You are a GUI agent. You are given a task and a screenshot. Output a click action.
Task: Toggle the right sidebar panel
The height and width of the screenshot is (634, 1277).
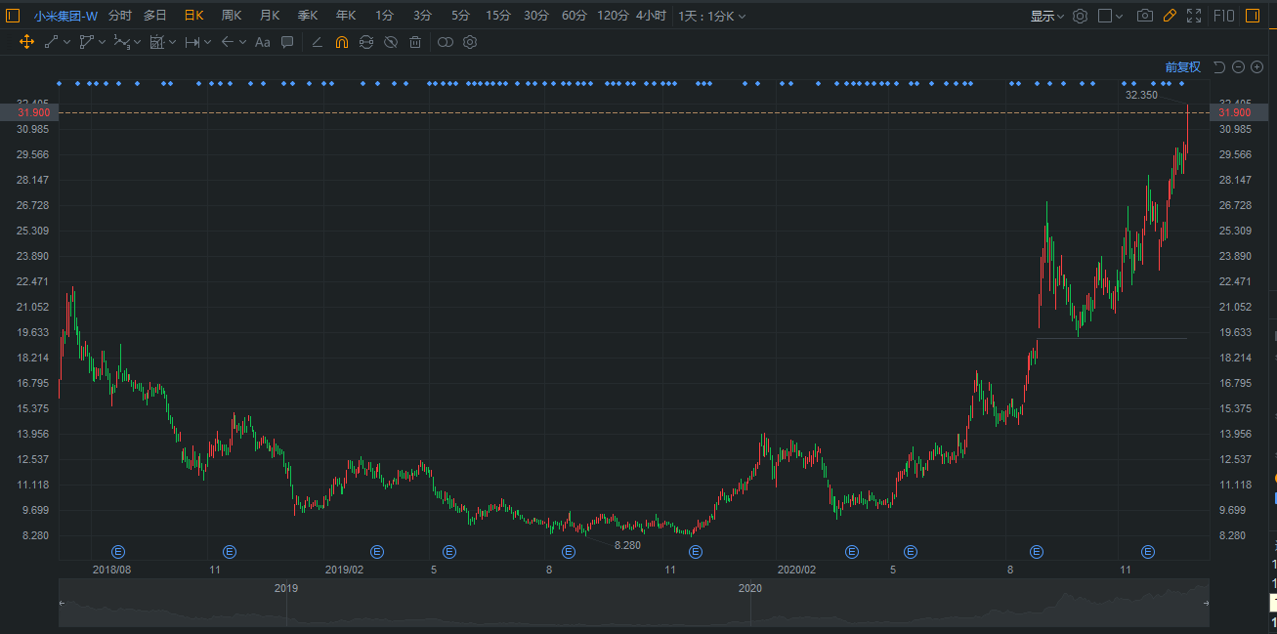click(1252, 16)
